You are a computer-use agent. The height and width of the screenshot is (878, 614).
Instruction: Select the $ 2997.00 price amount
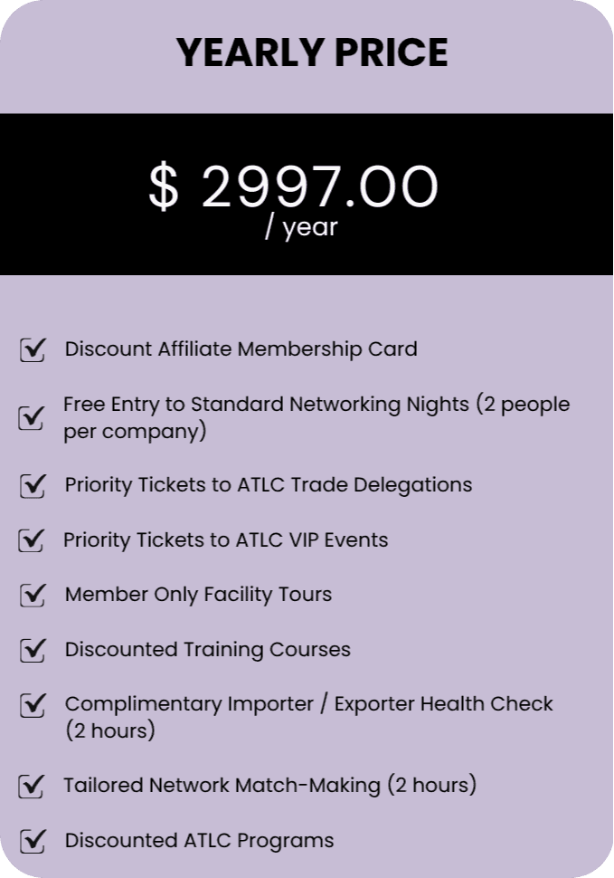(x=293, y=187)
